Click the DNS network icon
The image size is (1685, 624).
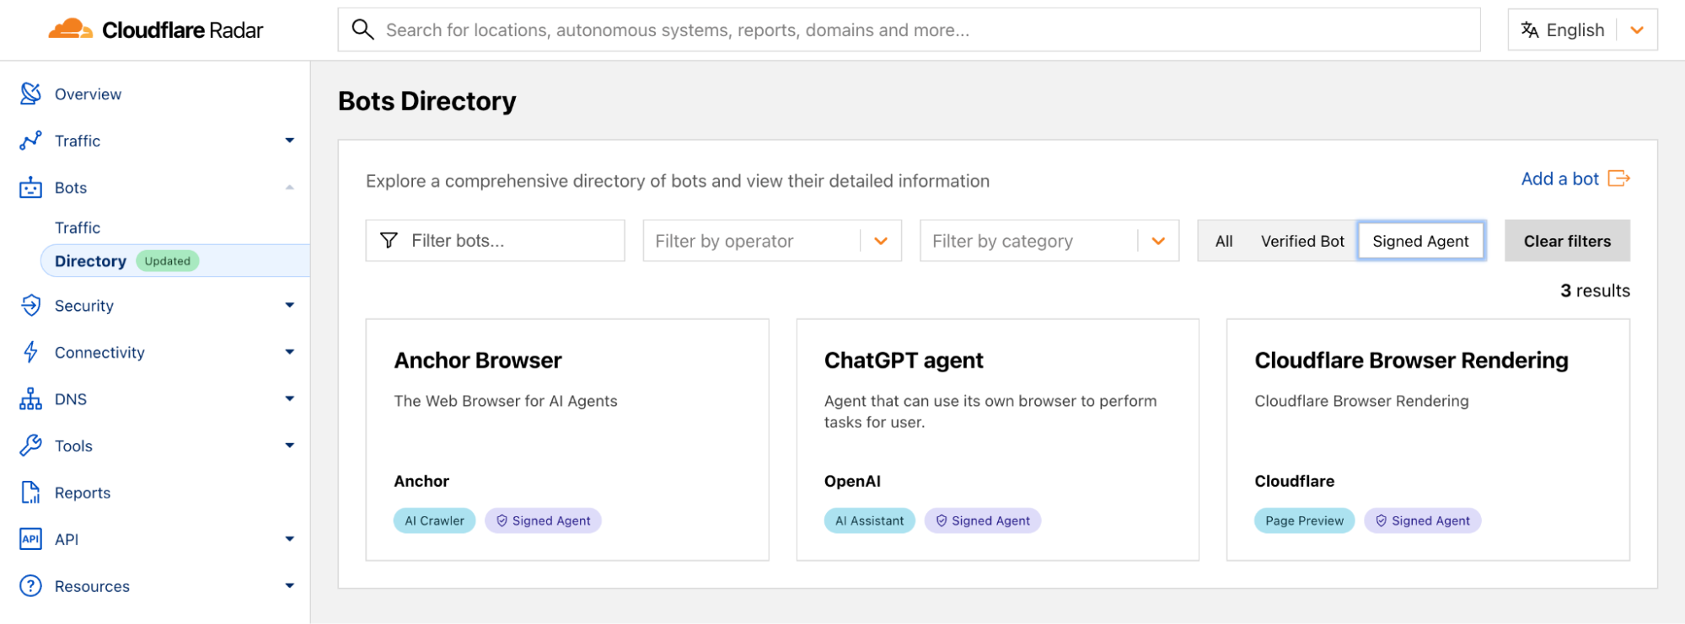point(30,399)
